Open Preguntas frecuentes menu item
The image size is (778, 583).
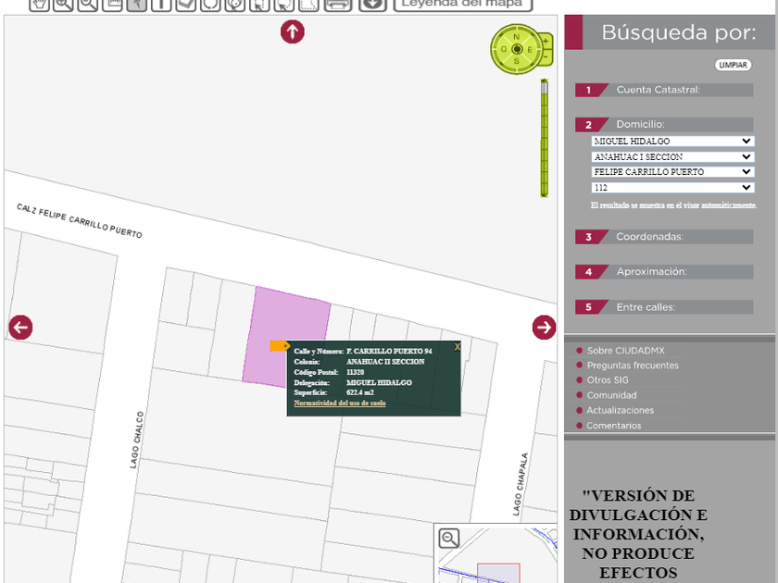click(633, 366)
